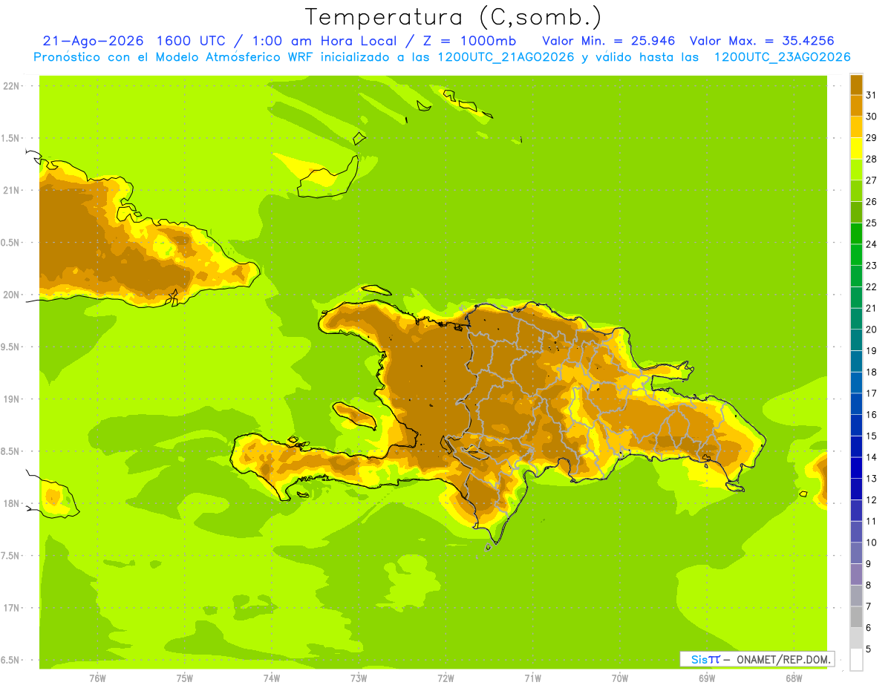891x688 pixels.
Task: Click the '22N' latitude label
Action: [x=13, y=86]
